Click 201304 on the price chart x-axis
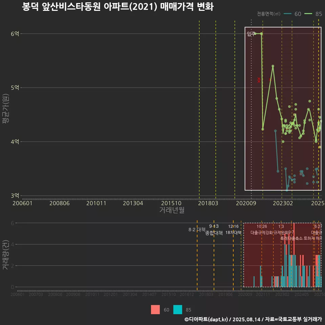The height and width of the screenshot is (325, 325). pos(133,203)
